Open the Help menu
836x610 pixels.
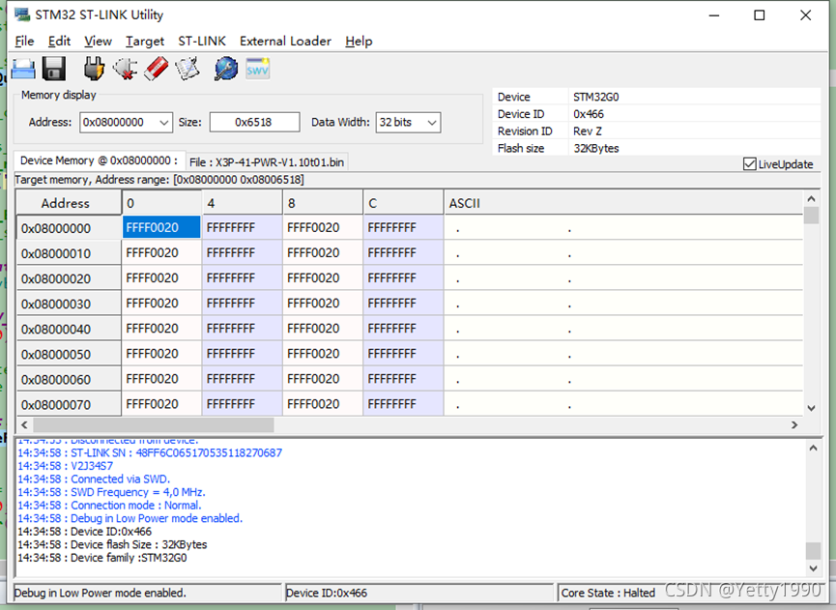point(359,41)
